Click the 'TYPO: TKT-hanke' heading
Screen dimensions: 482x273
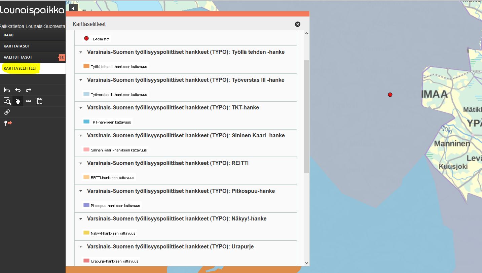173,108
